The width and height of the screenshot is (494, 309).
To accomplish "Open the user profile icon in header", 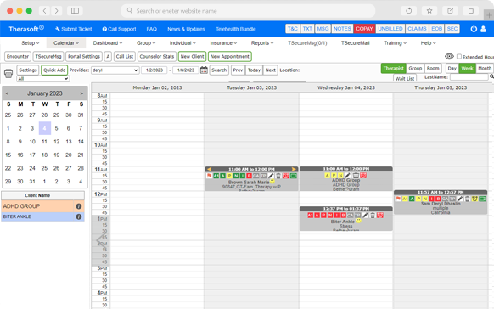I will pyautogui.click(x=483, y=29).
